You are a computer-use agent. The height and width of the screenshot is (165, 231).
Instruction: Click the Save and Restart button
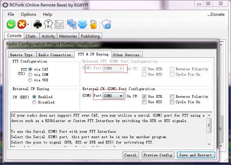pyautogui.click(x=196, y=155)
